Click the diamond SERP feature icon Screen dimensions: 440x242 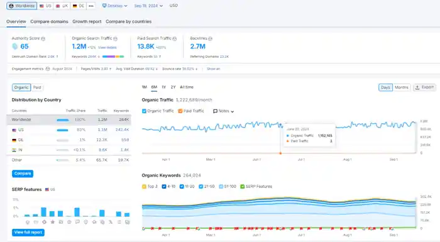(44, 222)
